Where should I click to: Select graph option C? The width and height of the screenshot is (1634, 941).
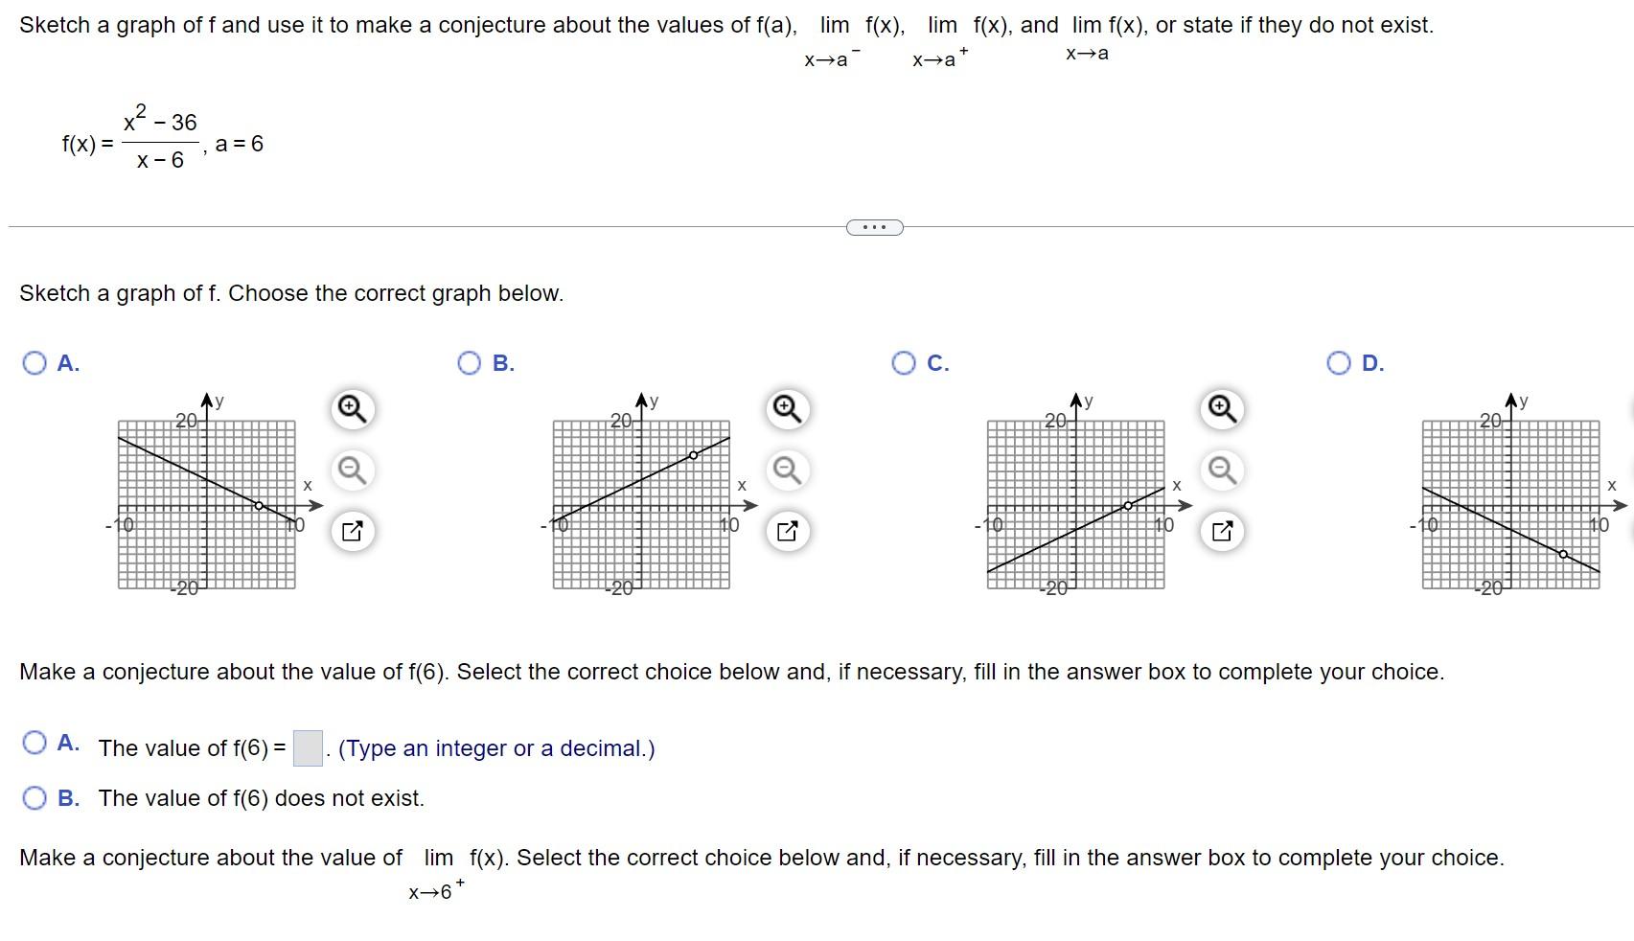(x=905, y=363)
